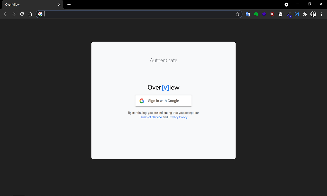The height and width of the screenshot is (196, 327).
Task: Open the browser extensions puzzle icon
Action: (x=305, y=14)
